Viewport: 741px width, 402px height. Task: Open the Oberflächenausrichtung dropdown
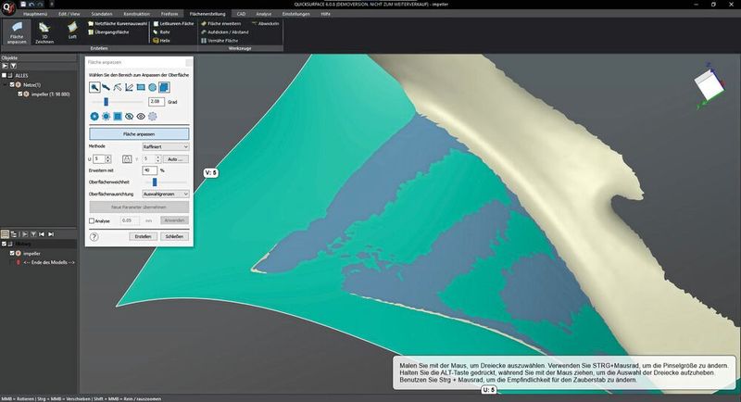click(165, 194)
